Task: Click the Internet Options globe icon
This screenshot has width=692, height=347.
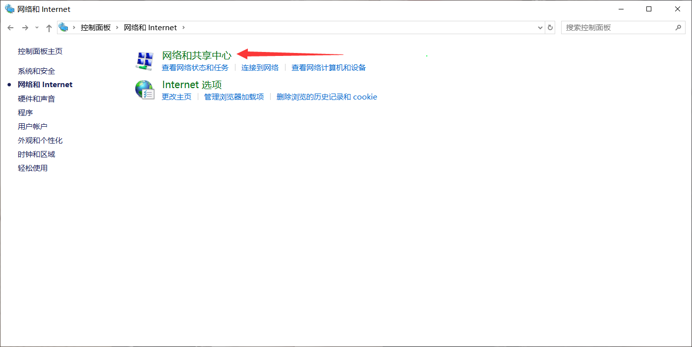Action: [x=145, y=89]
